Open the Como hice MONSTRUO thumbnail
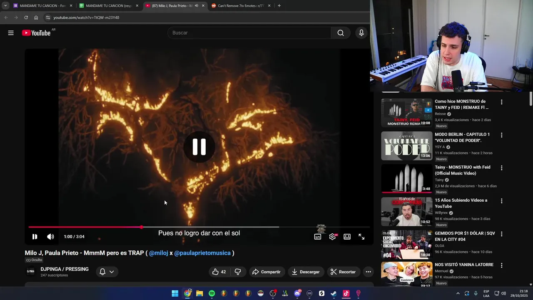The image size is (533, 300). tap(407, 112)
